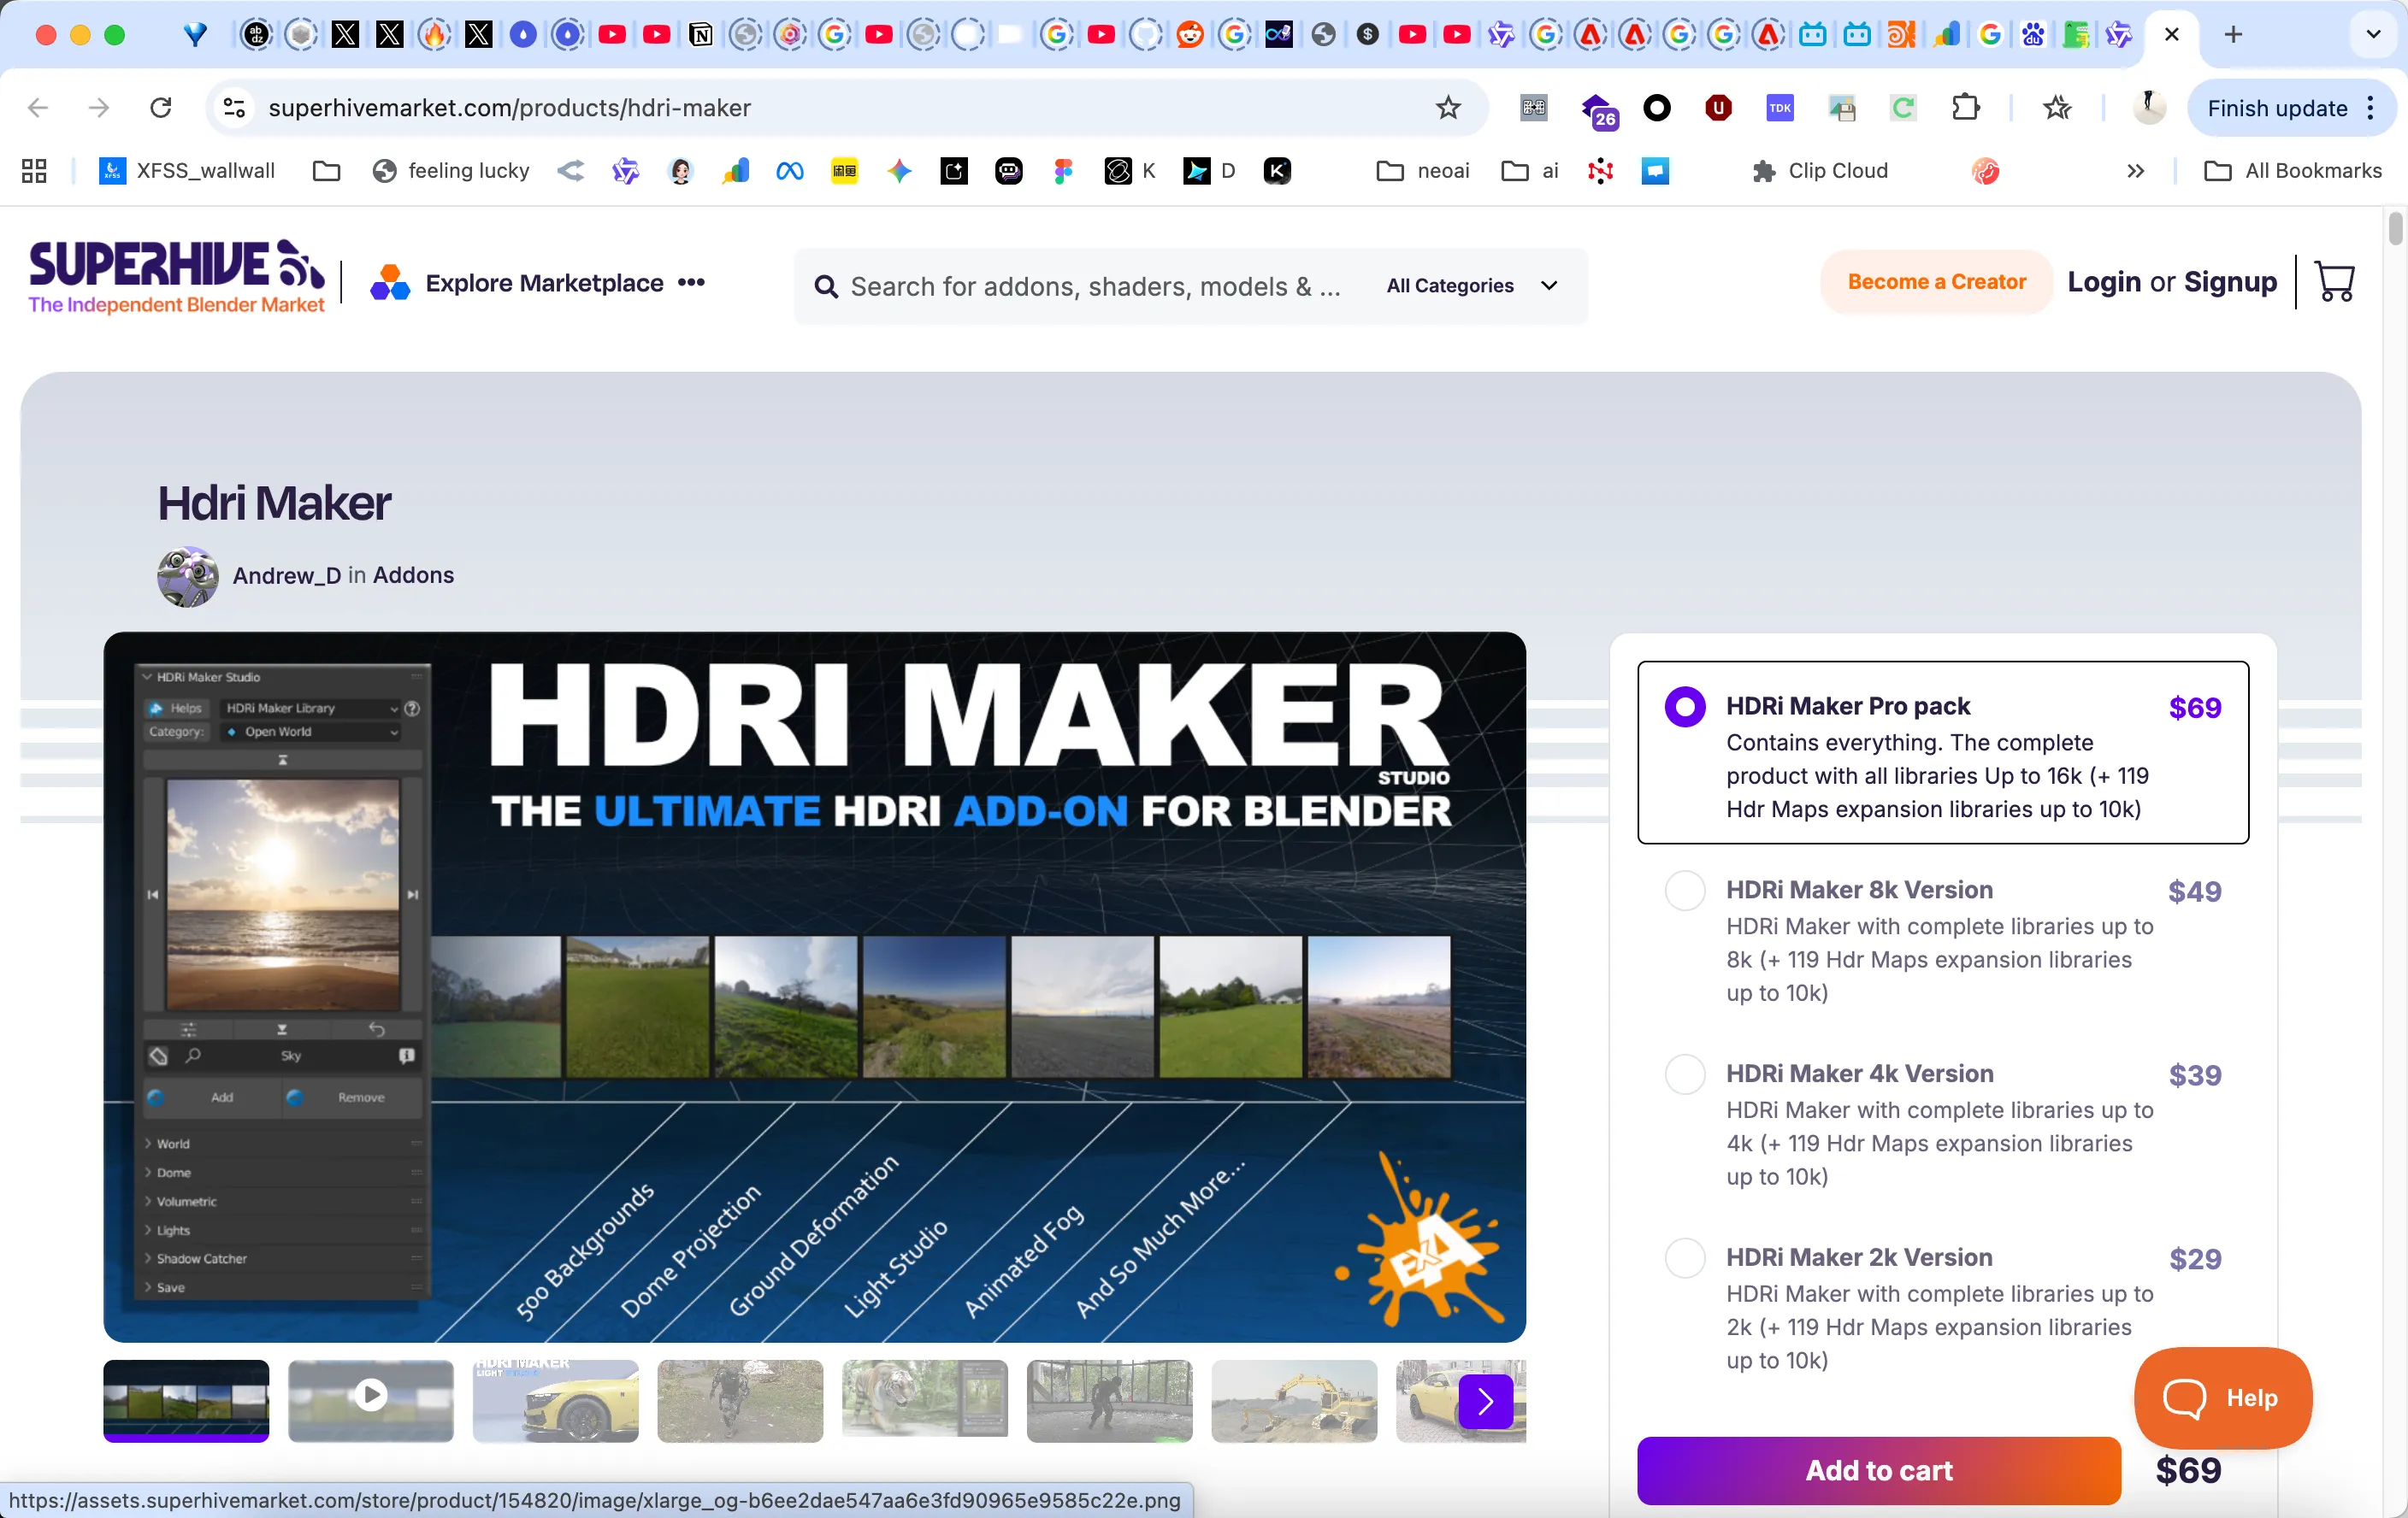Select HDRi Maker 2k Version option

(x=1685, y=1257)
